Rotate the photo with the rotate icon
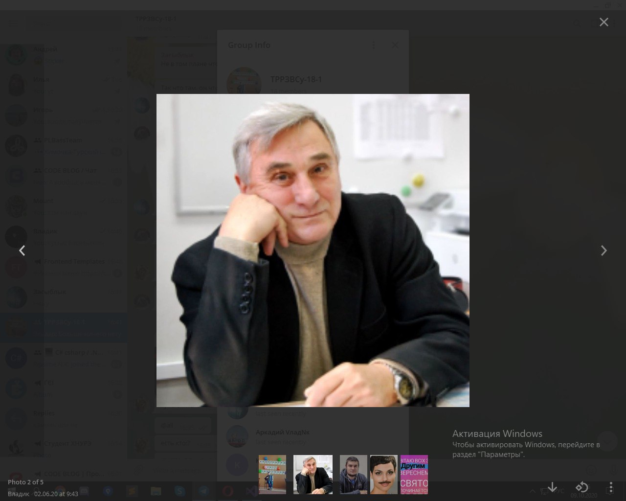Image resolution: width=626 pixels, height=501 pixels. 581,487
